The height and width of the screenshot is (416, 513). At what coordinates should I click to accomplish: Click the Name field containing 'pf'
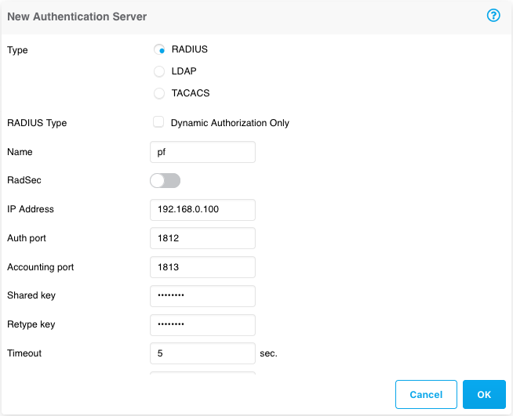pyautogui.click(x=202, y=152)
